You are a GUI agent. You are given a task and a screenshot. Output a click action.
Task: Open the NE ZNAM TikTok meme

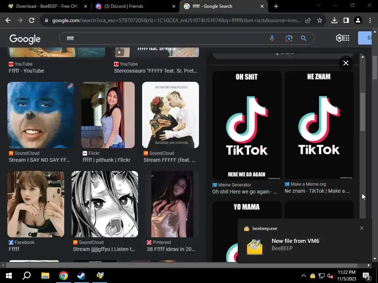click(319, 125)
